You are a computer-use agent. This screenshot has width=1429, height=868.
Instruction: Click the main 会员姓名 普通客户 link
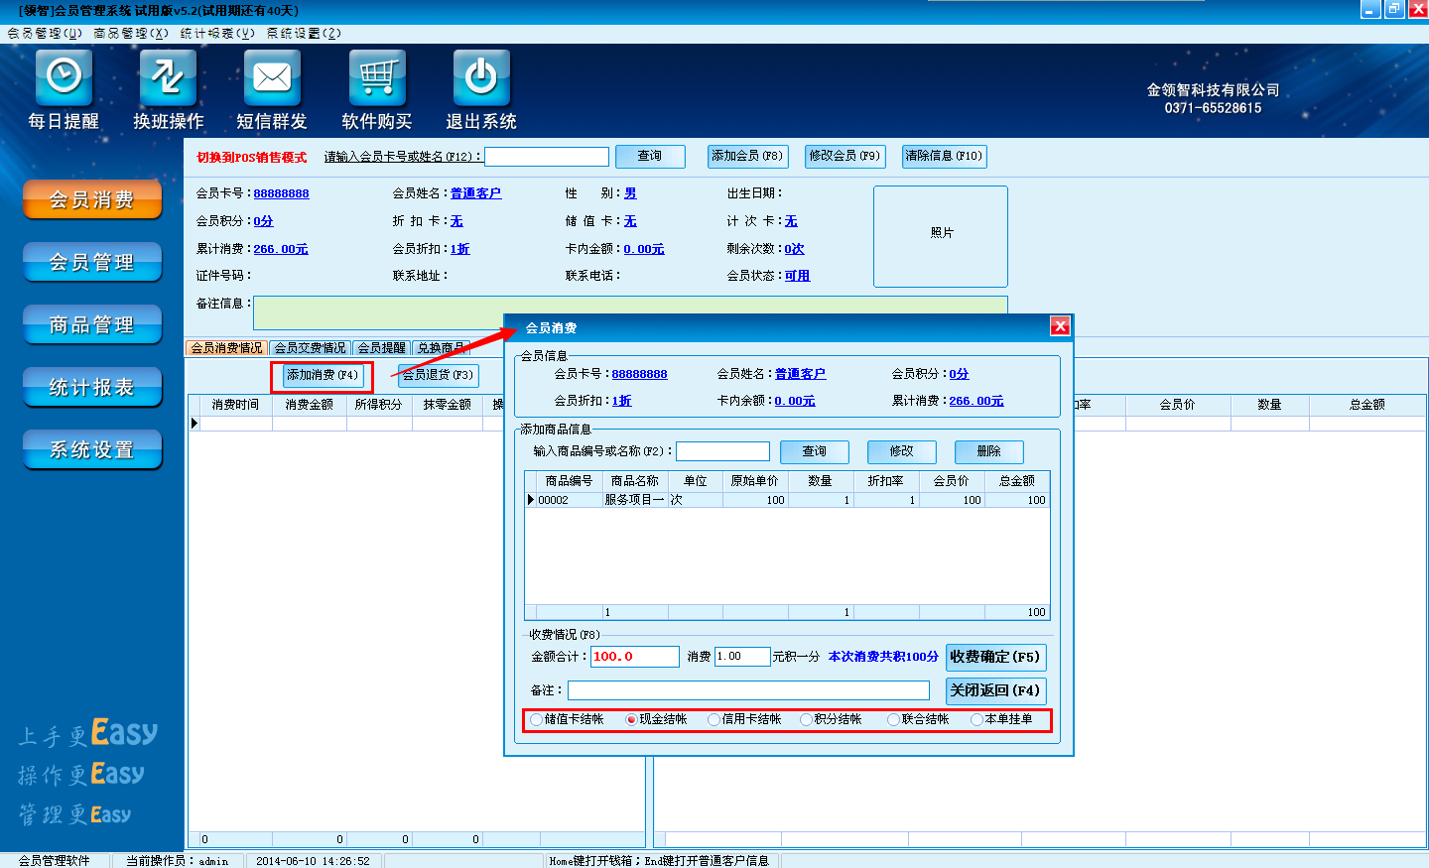[x=476, y=193]
